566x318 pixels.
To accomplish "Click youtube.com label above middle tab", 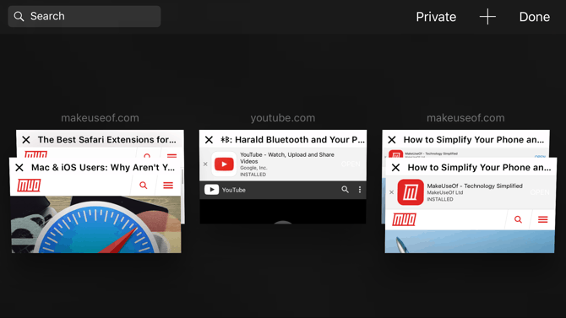I will [x=283, y=118].
